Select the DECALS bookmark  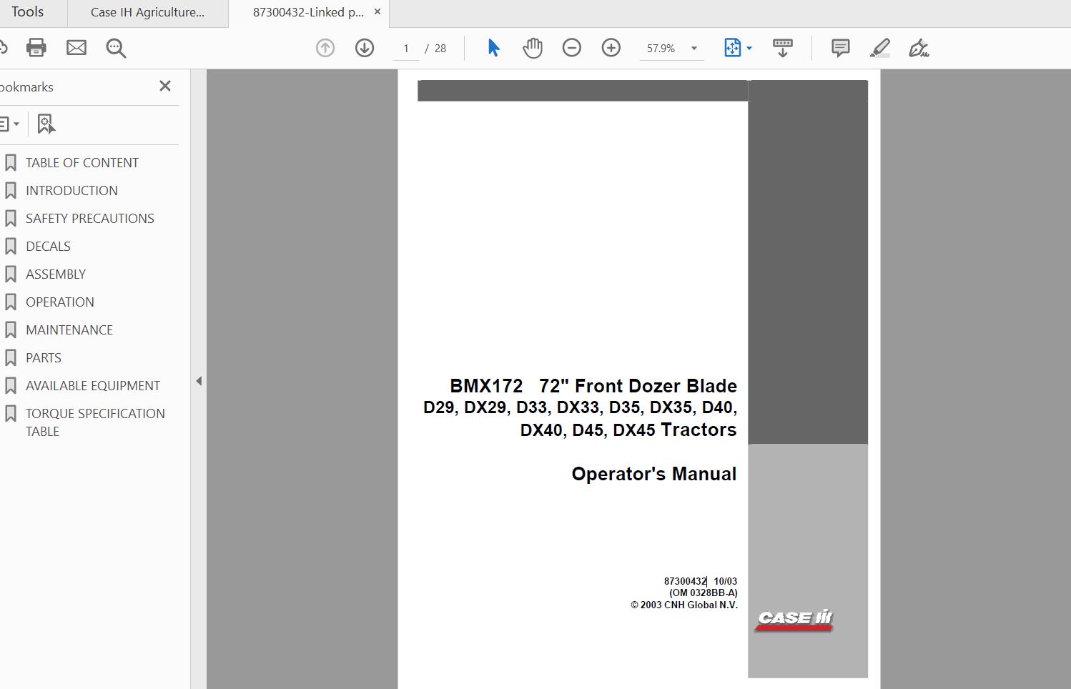coord(48,247)
